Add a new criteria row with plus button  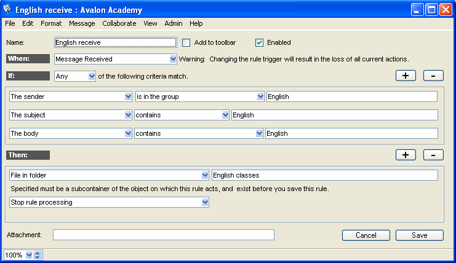pyautogui.click(x=405, y=76)
